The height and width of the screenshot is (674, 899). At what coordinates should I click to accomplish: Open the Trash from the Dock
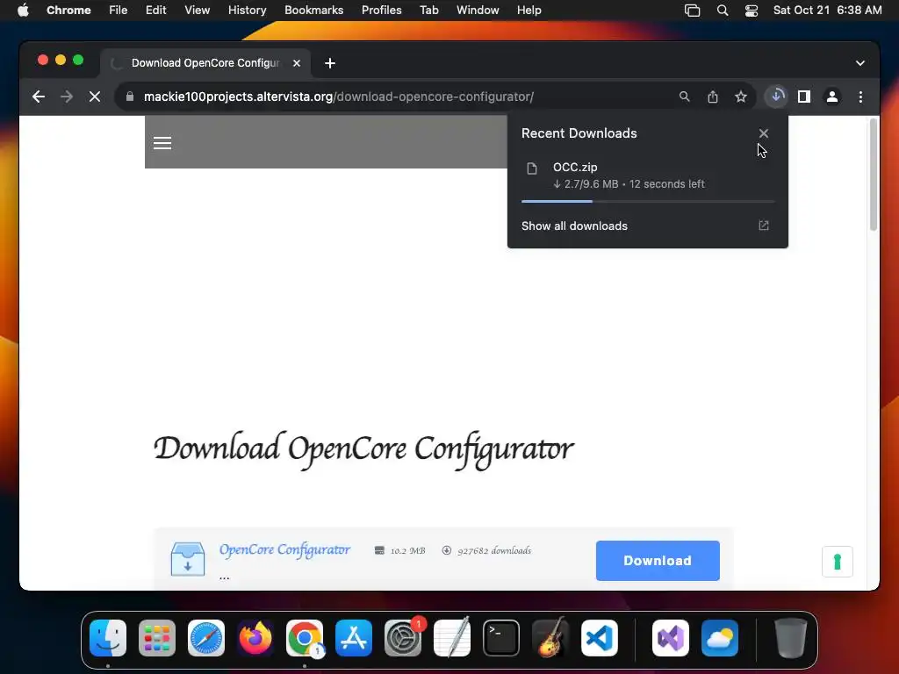[x=791, y=638]
